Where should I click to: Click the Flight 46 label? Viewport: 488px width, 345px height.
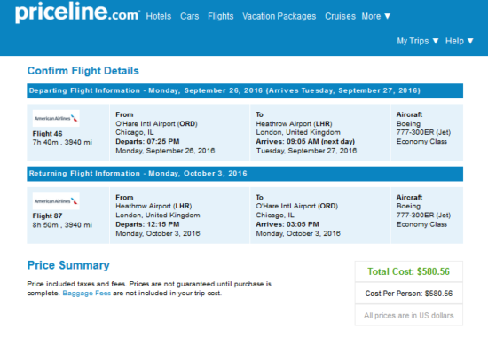point(47,134)
